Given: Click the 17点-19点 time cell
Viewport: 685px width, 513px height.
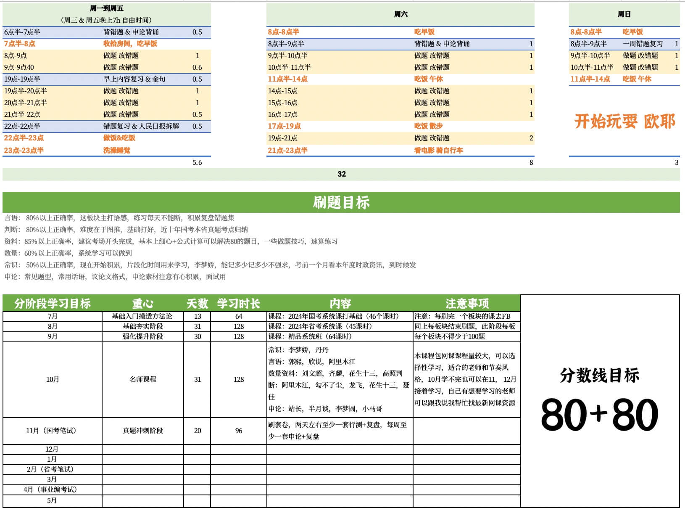Looking at the screenshot, I should point(285,126).
